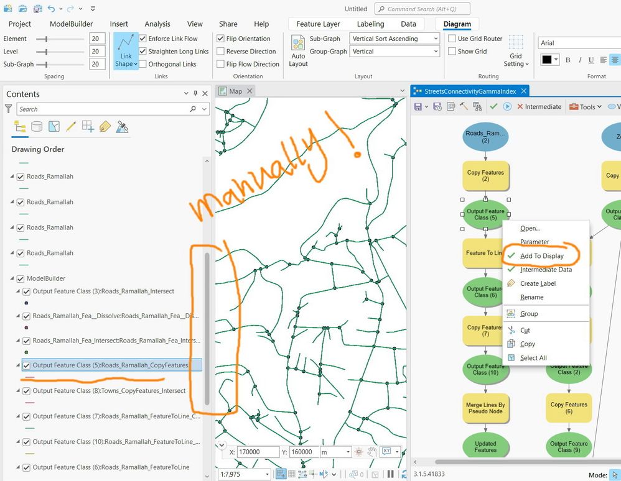
Task: Open the ModelBuilder ribbon tab
Action: pos(71,24)
